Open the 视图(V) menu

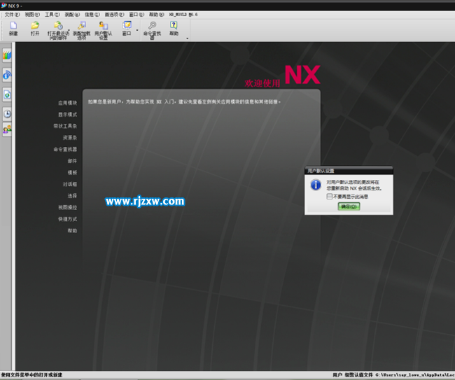coord(32,15)
